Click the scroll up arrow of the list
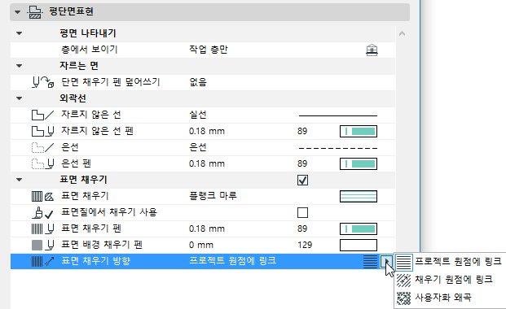The image size is (506, 309). point(402,33)
